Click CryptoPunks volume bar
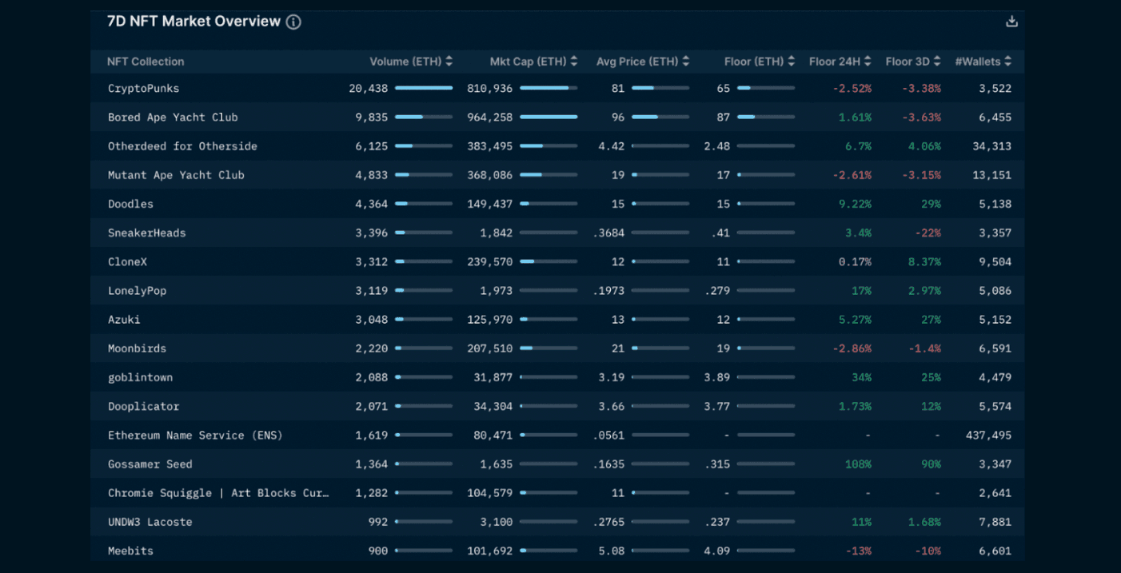Image resolution: width=1121 pixels, height=573 pixels. pos(424,89)
